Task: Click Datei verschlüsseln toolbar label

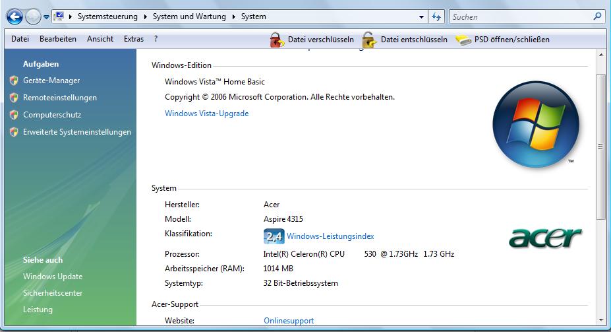Action: [321, 40]
